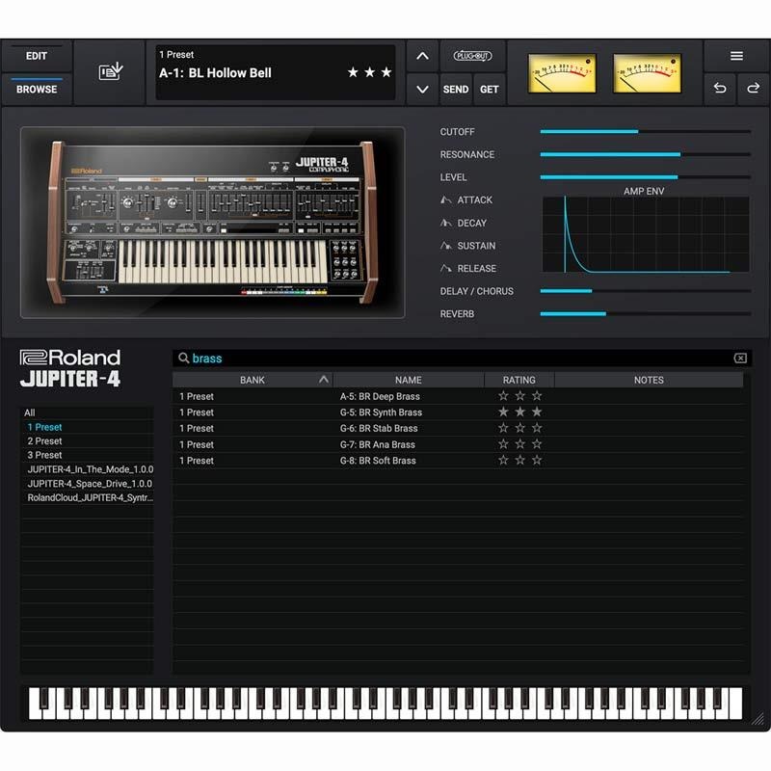
Task: Open the hamburger menu
Action: [736, 55]
